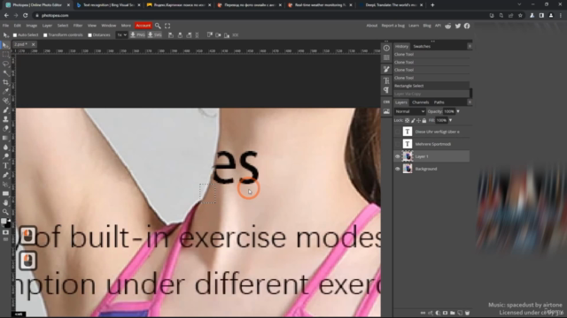Screen dimensions: 567x318
Task: Select the Eyedropper tool
Action: 5,92
